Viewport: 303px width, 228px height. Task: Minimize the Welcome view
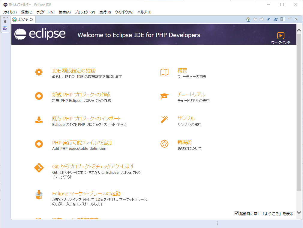(x=289, y=19)
